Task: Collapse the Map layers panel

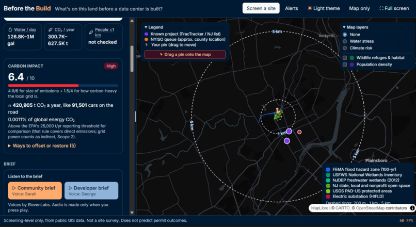Action: click(356, 27)
